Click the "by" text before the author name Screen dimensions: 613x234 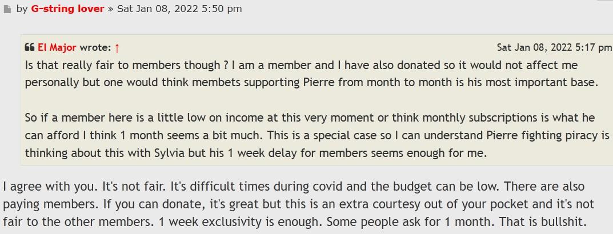(22, 9)
